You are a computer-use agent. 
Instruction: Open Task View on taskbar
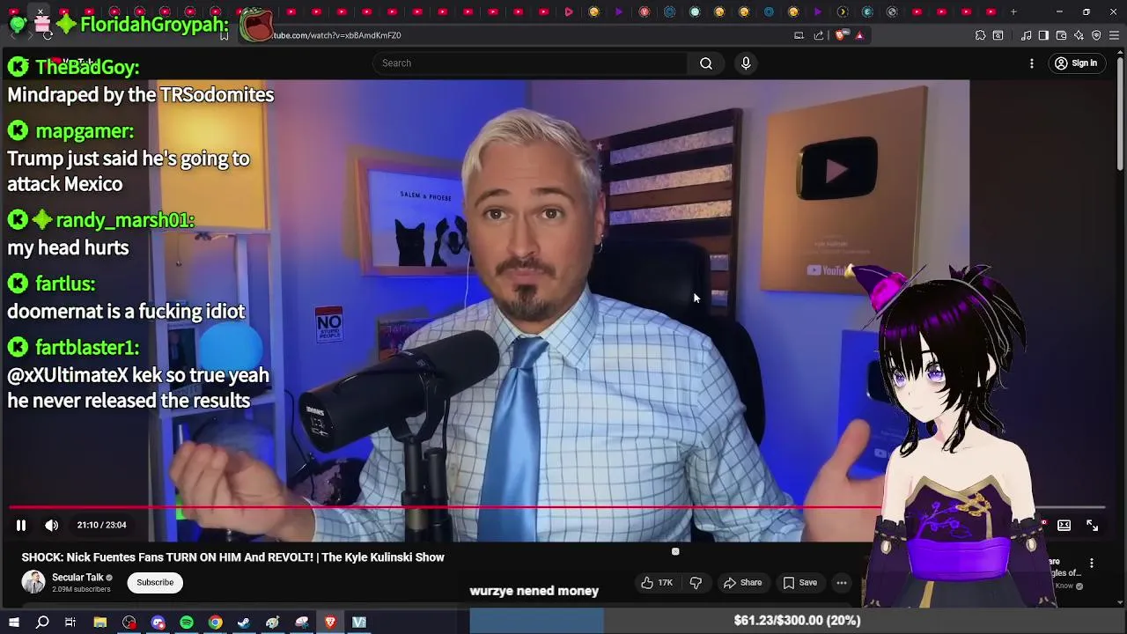(x=70, y=623)
